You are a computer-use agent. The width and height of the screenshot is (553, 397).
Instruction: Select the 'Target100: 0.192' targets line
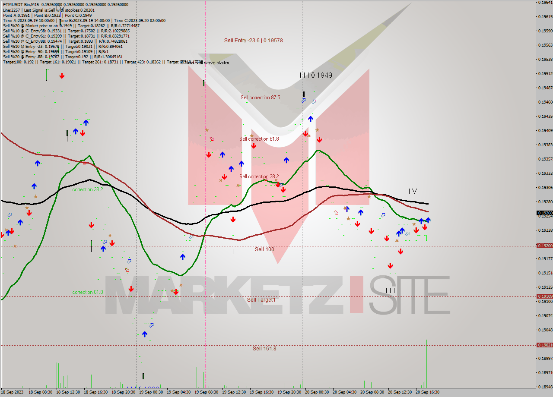(102, 62)
